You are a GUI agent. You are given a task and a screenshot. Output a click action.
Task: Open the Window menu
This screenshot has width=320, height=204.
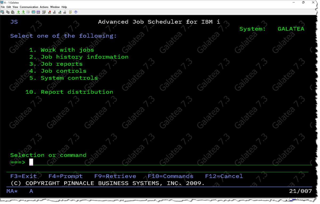click(55, 7)
